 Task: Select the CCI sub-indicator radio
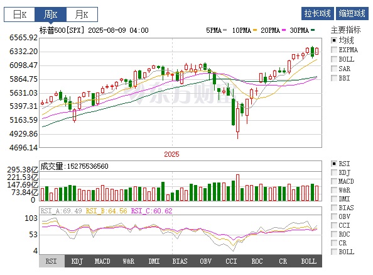(x=334, y=225)
